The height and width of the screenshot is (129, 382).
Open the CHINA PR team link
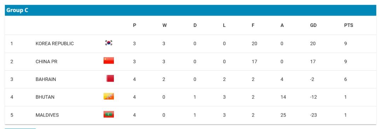[x=47, y=61]
